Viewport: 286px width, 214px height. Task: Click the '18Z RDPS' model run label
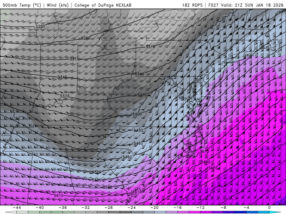tap(192, 5)
